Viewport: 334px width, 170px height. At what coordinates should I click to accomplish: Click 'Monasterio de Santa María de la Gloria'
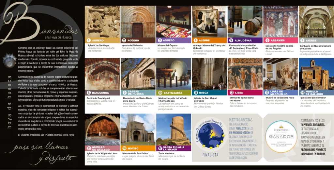coord(137,99)
